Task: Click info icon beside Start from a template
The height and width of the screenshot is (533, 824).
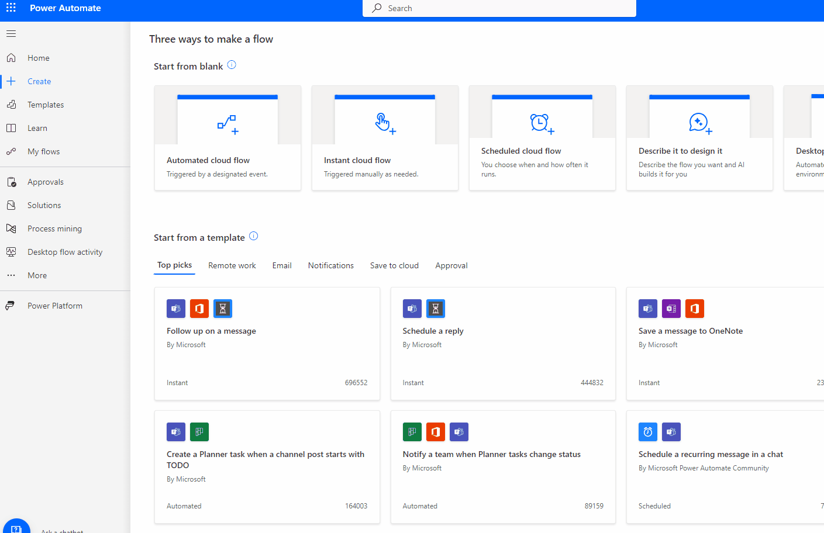Action: pos(253,236)
